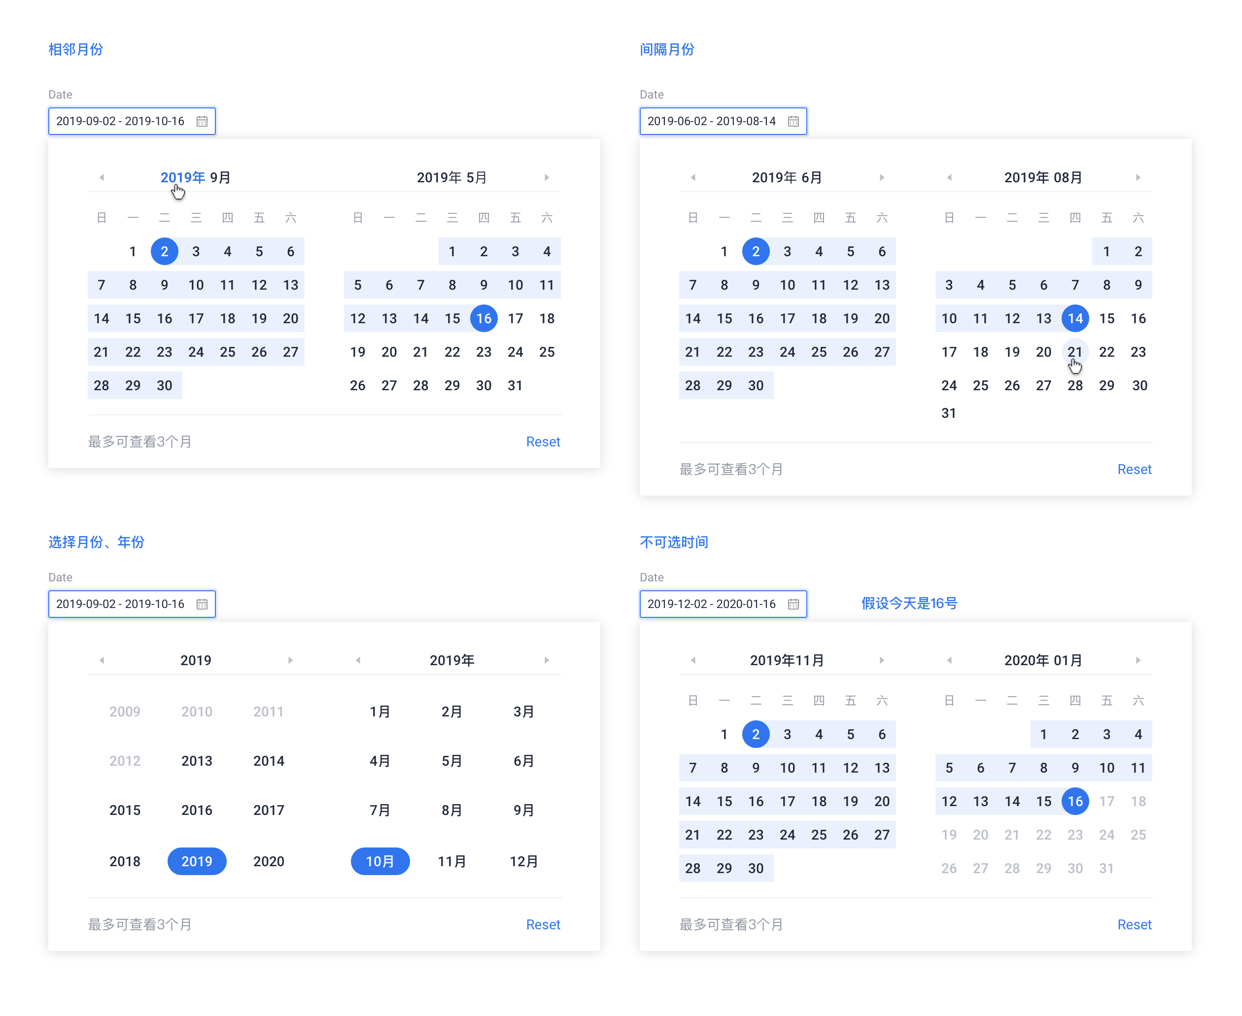This screenshot has height=1016, width=1242.
Task: Click previous arrow beside 2019年 08月
Action: tap(949, 177)
